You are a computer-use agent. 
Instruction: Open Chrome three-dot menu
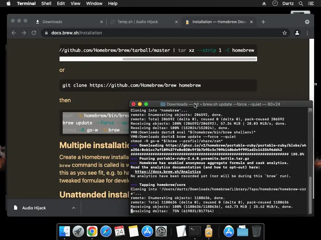tap(307, 33)
